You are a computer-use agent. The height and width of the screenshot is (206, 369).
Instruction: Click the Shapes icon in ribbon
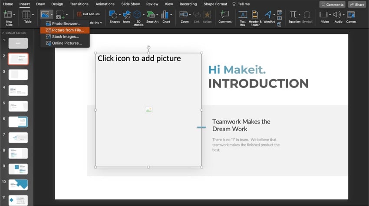114,15
